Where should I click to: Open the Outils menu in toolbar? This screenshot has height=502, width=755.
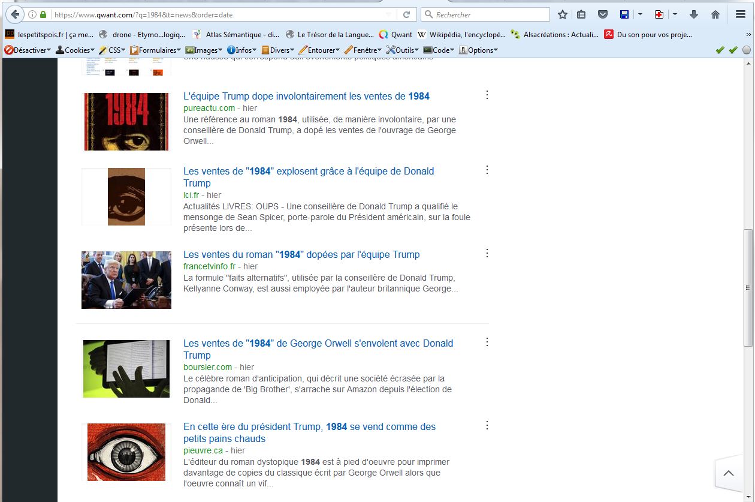pos(403,50)
